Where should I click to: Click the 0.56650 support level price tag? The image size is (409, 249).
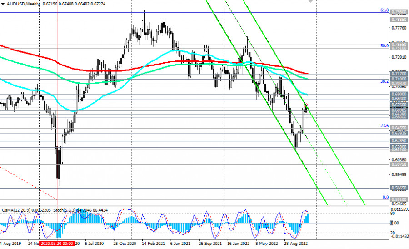399,188
